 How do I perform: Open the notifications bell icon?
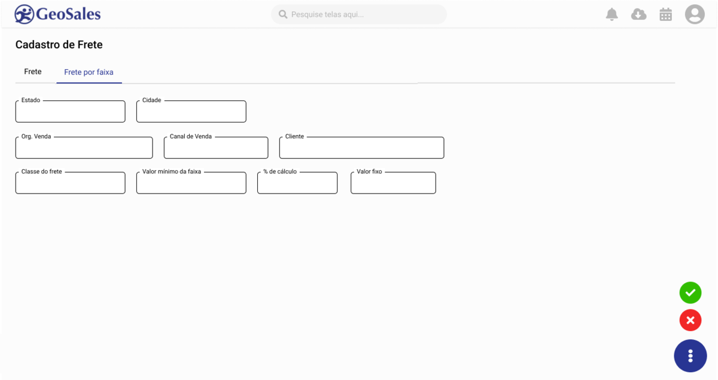click(611, 14)
